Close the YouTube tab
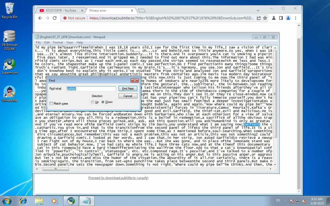 82,11
